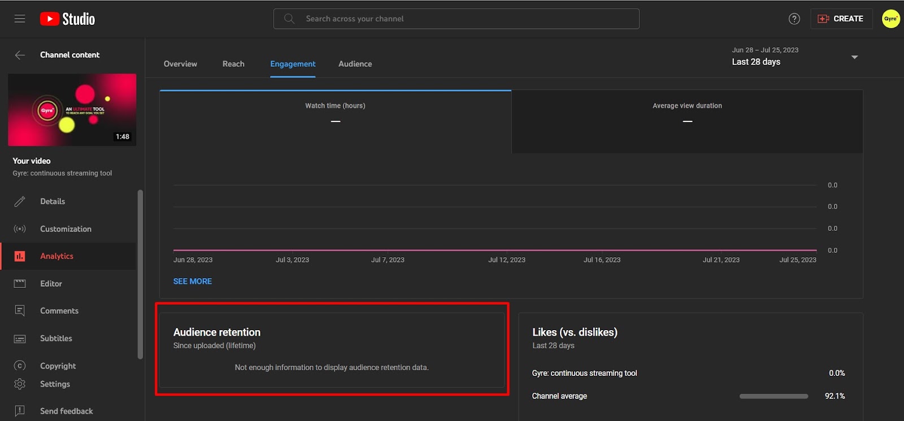Expand the Last 28 days date range dropdown
Viewport: 904px width, 421px height.
click(795, 56)
